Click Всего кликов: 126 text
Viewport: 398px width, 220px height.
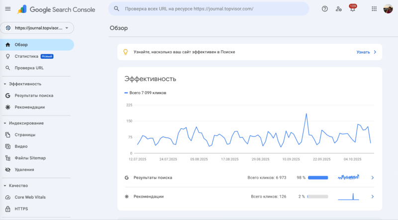coord(269,197)
